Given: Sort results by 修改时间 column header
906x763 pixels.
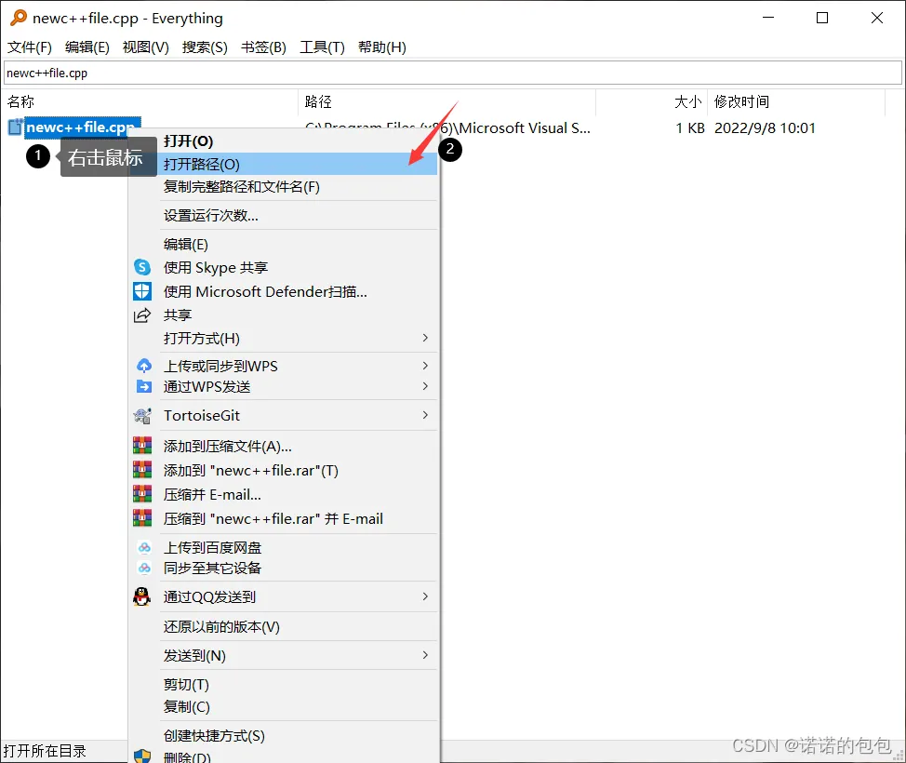Looking at the screenshot, I should (x=741, y=101).
